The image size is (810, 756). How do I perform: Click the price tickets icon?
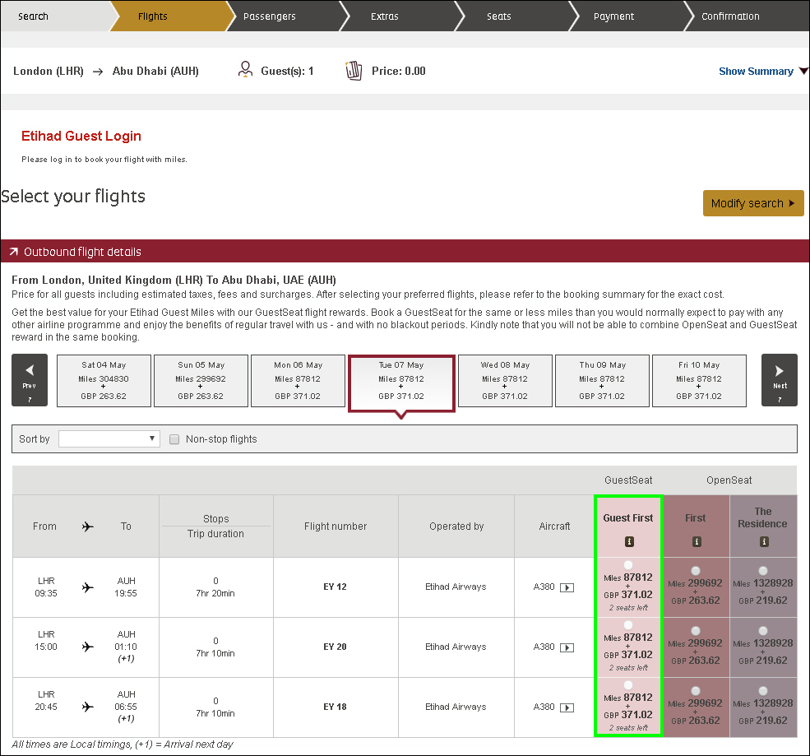click(x=354, y=70)
